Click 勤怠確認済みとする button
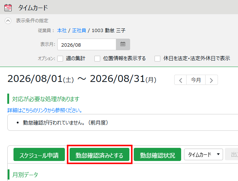 [x=100, y=154]
